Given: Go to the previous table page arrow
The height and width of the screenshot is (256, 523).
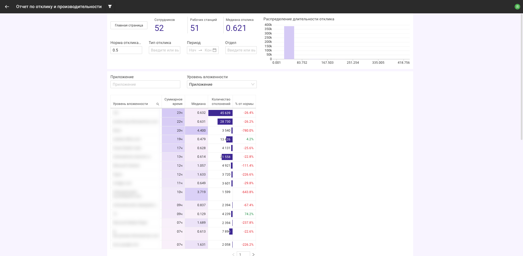Looking at the screenshot, I should pyautogui.click(x=233, y=254).
